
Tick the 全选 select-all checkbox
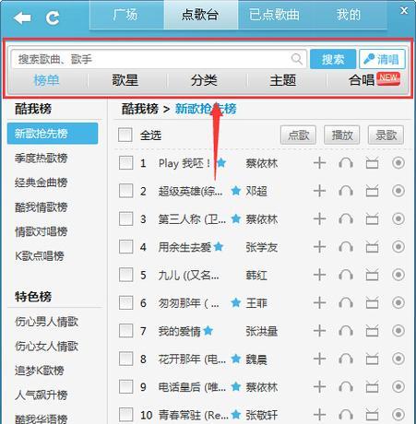click(125, 135)
